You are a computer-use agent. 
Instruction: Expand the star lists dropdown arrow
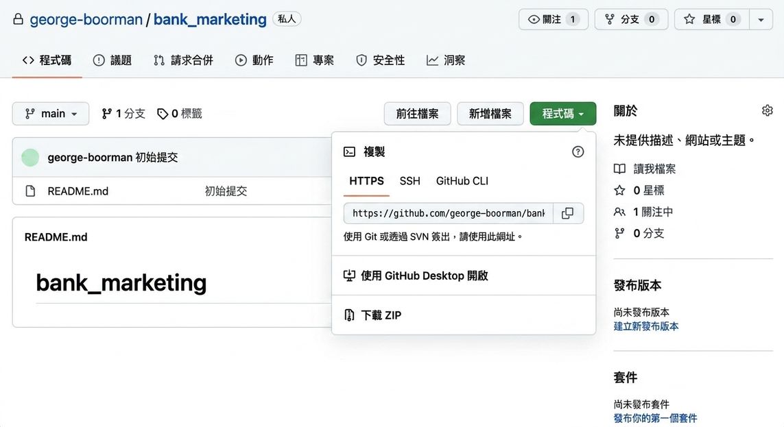(x=761, y=19)
